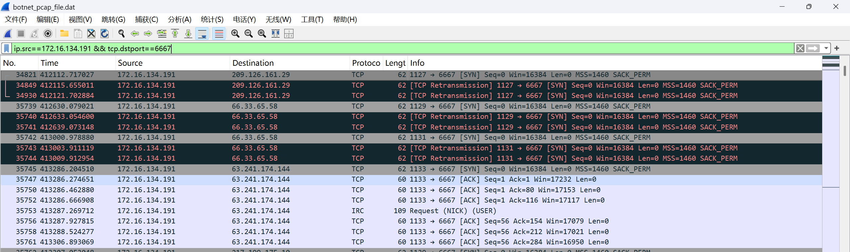Reset text zoom to normal size

(262, 34)
